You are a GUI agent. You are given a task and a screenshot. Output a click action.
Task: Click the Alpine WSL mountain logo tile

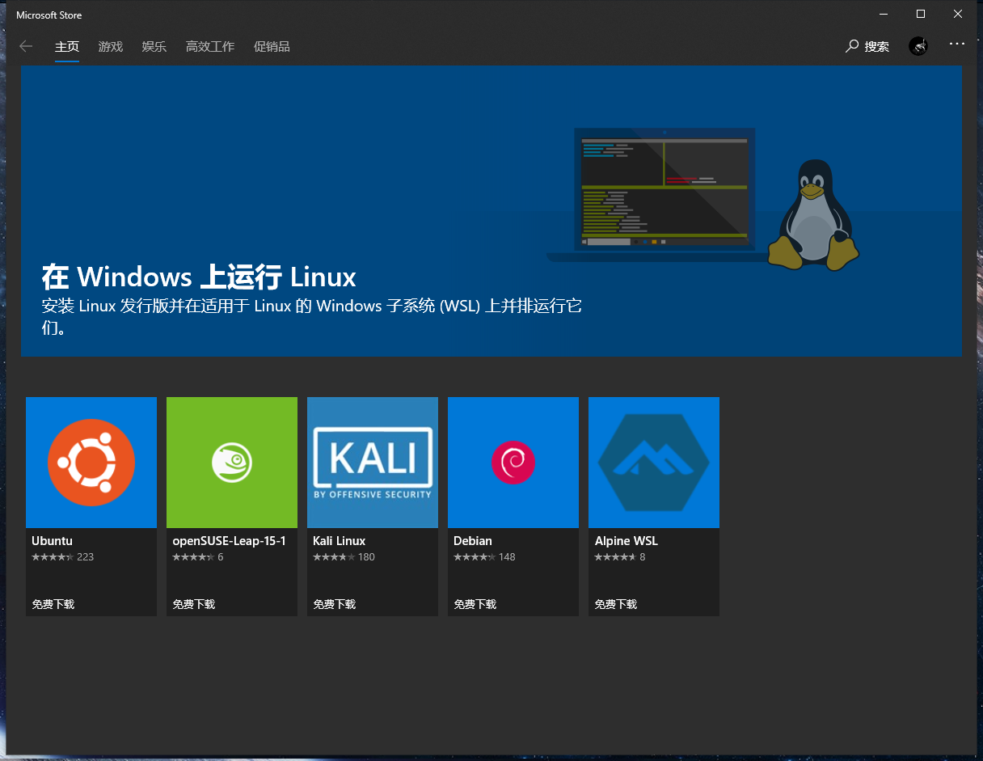tap(654, 463)
